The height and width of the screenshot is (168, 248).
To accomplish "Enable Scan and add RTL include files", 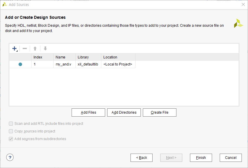I will pyautogui.click(x=11, y=124).
